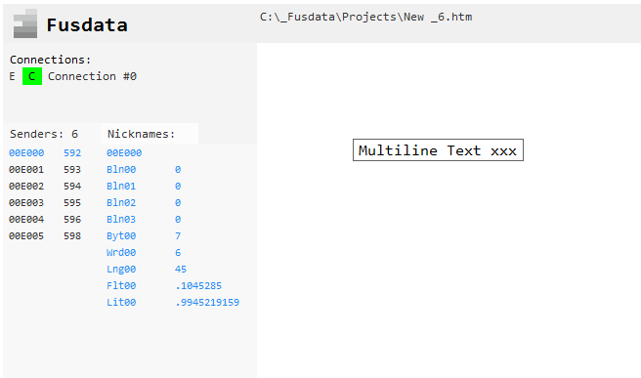Open the Senders tab
641x378 pixels.
point(44,134)
